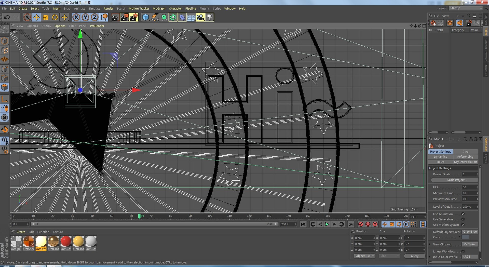Click the Apply button in coordinates
The width and height of the screenshot is (489, 267).
tap(415, 256)
